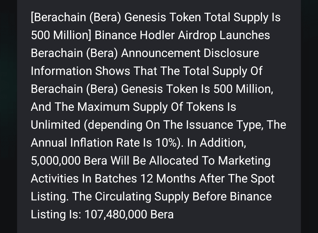Click the number "107,480,000"

[116, 214]
